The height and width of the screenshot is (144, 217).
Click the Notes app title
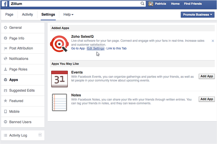(x=76, y=95)
